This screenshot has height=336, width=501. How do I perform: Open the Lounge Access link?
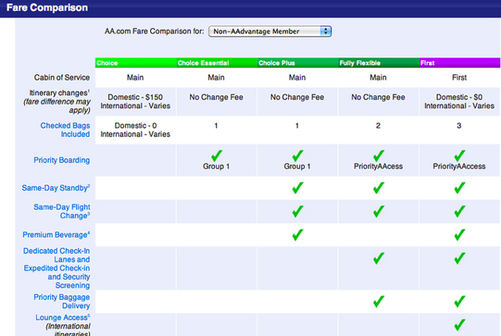point(63,317)
